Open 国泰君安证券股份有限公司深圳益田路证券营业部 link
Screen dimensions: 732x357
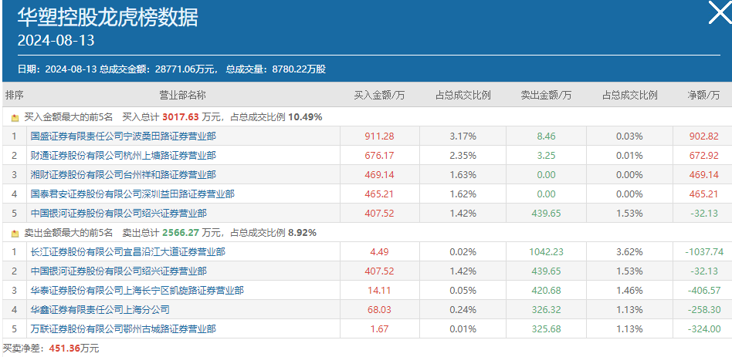(133, 194)
